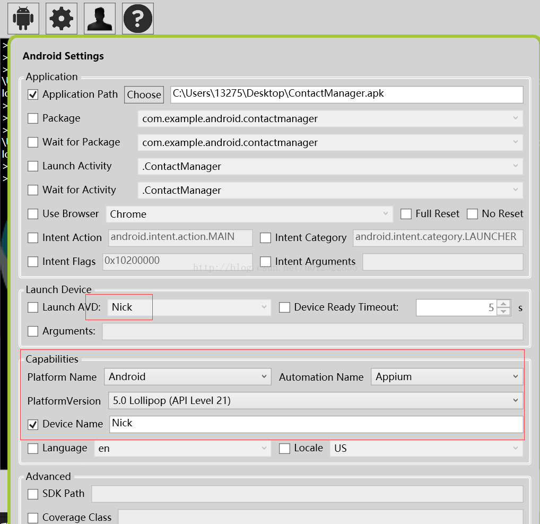Enable the Wait for Package checkbox
Screen dimensions: 540x524
(33, 142)
